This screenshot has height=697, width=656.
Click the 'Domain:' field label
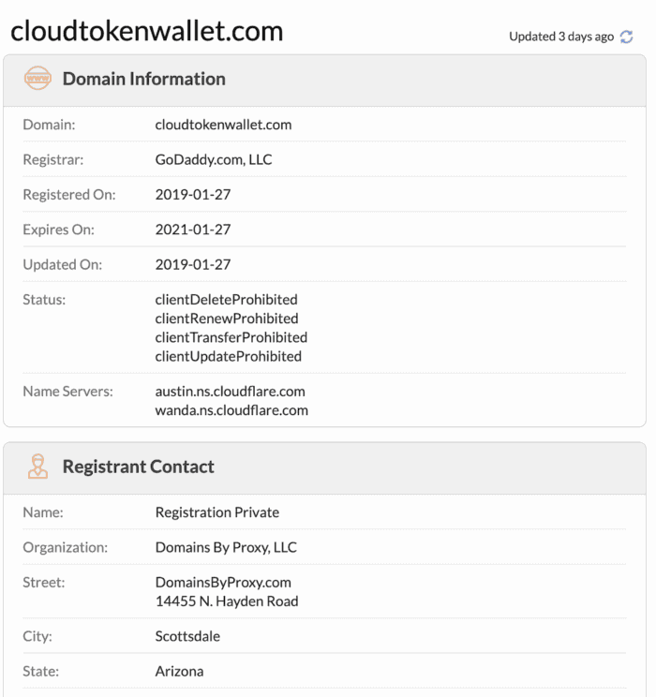49,125
